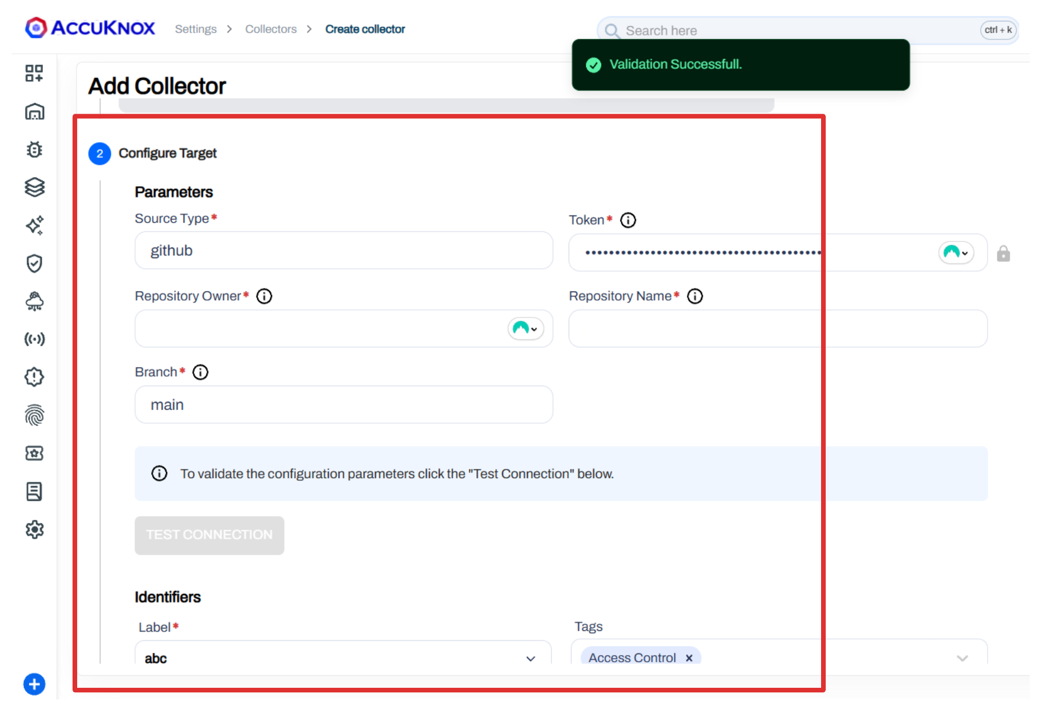The width and height of the screenshot is (1041, 711).
Task: Go to Collectors via the breadcrumb
Action: click(270, 28)
